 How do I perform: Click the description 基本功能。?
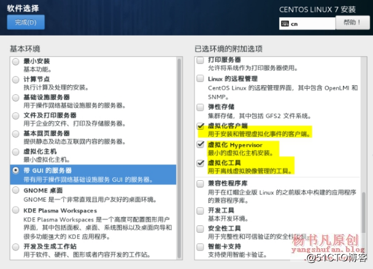pos(37,70)
